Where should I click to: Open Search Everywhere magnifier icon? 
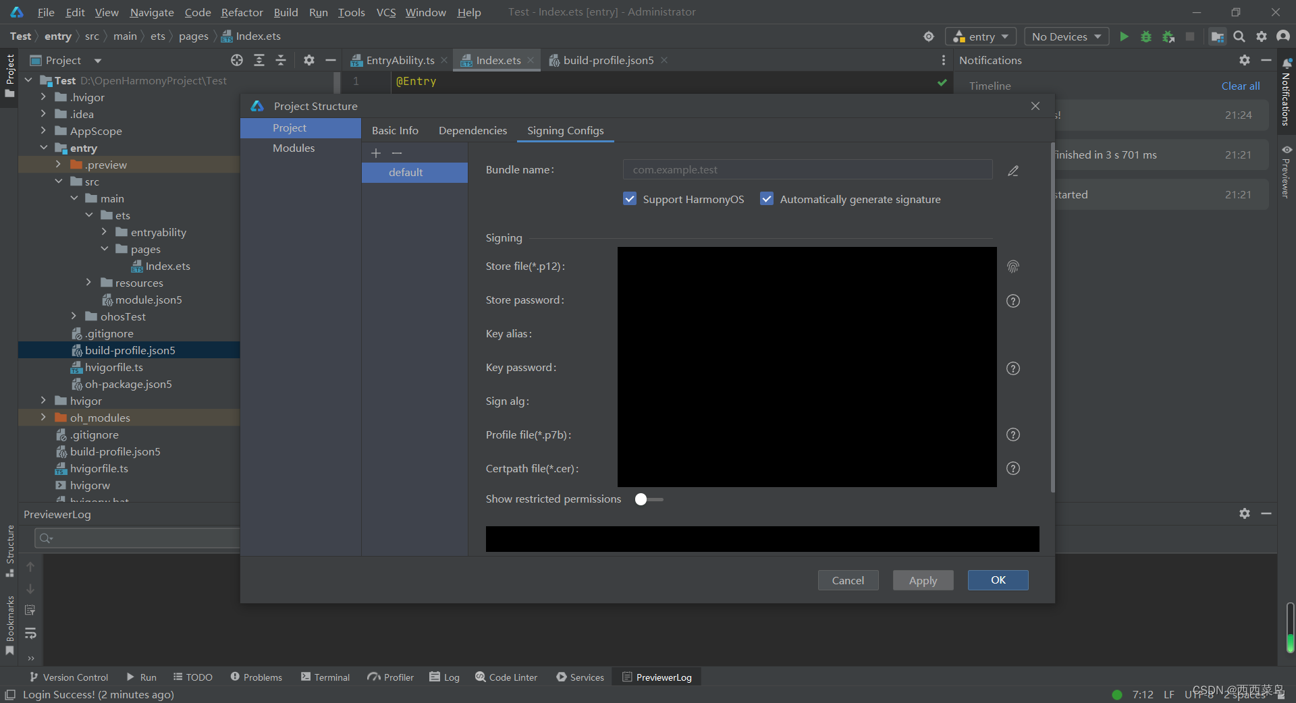tap(1239, 36)
